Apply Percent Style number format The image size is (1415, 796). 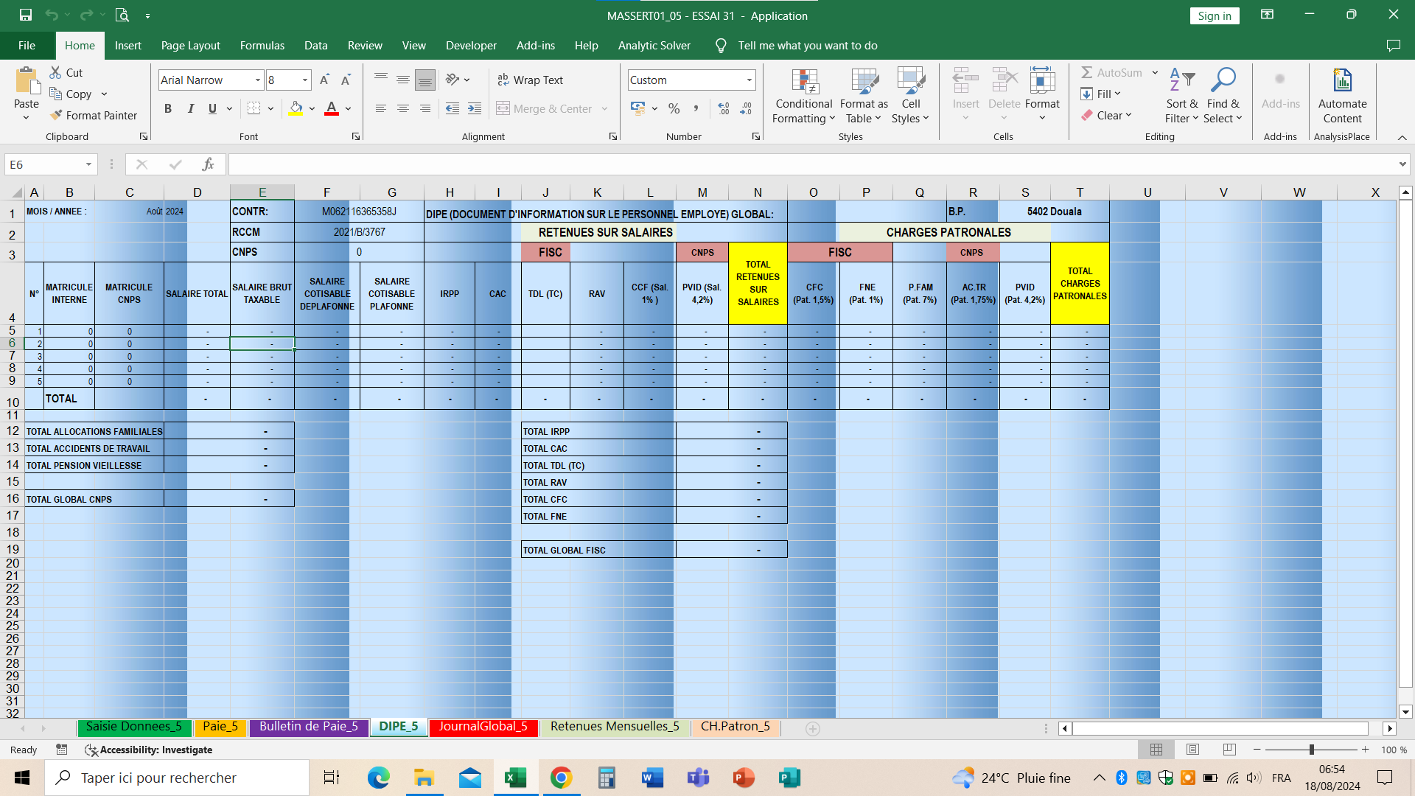click(674, 108)
